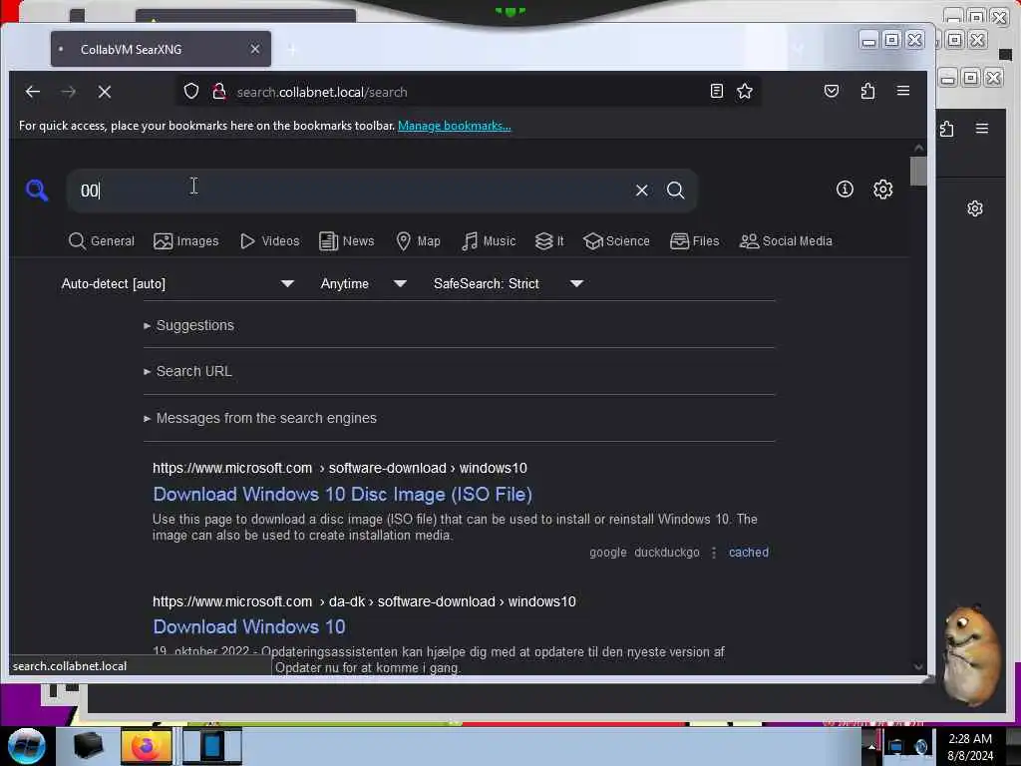View site security lock information

218,91
